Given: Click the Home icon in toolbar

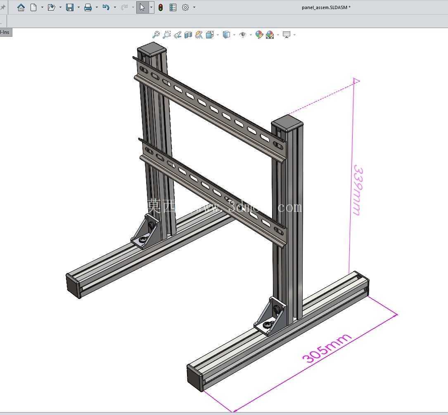Looking at the screenshot, I should (21, 7).
